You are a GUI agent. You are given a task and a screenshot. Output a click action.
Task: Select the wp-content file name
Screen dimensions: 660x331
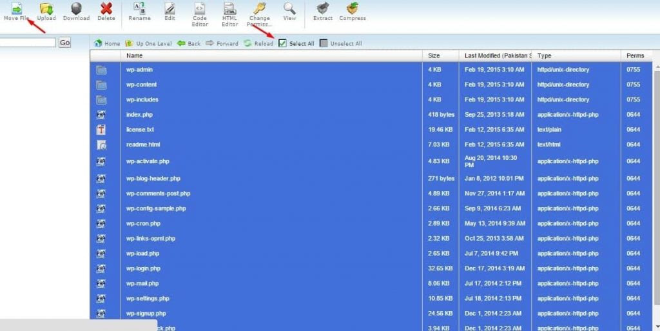coord(141,85)
